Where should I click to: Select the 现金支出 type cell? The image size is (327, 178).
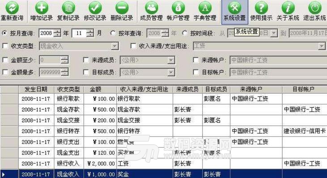pos(69,153)
